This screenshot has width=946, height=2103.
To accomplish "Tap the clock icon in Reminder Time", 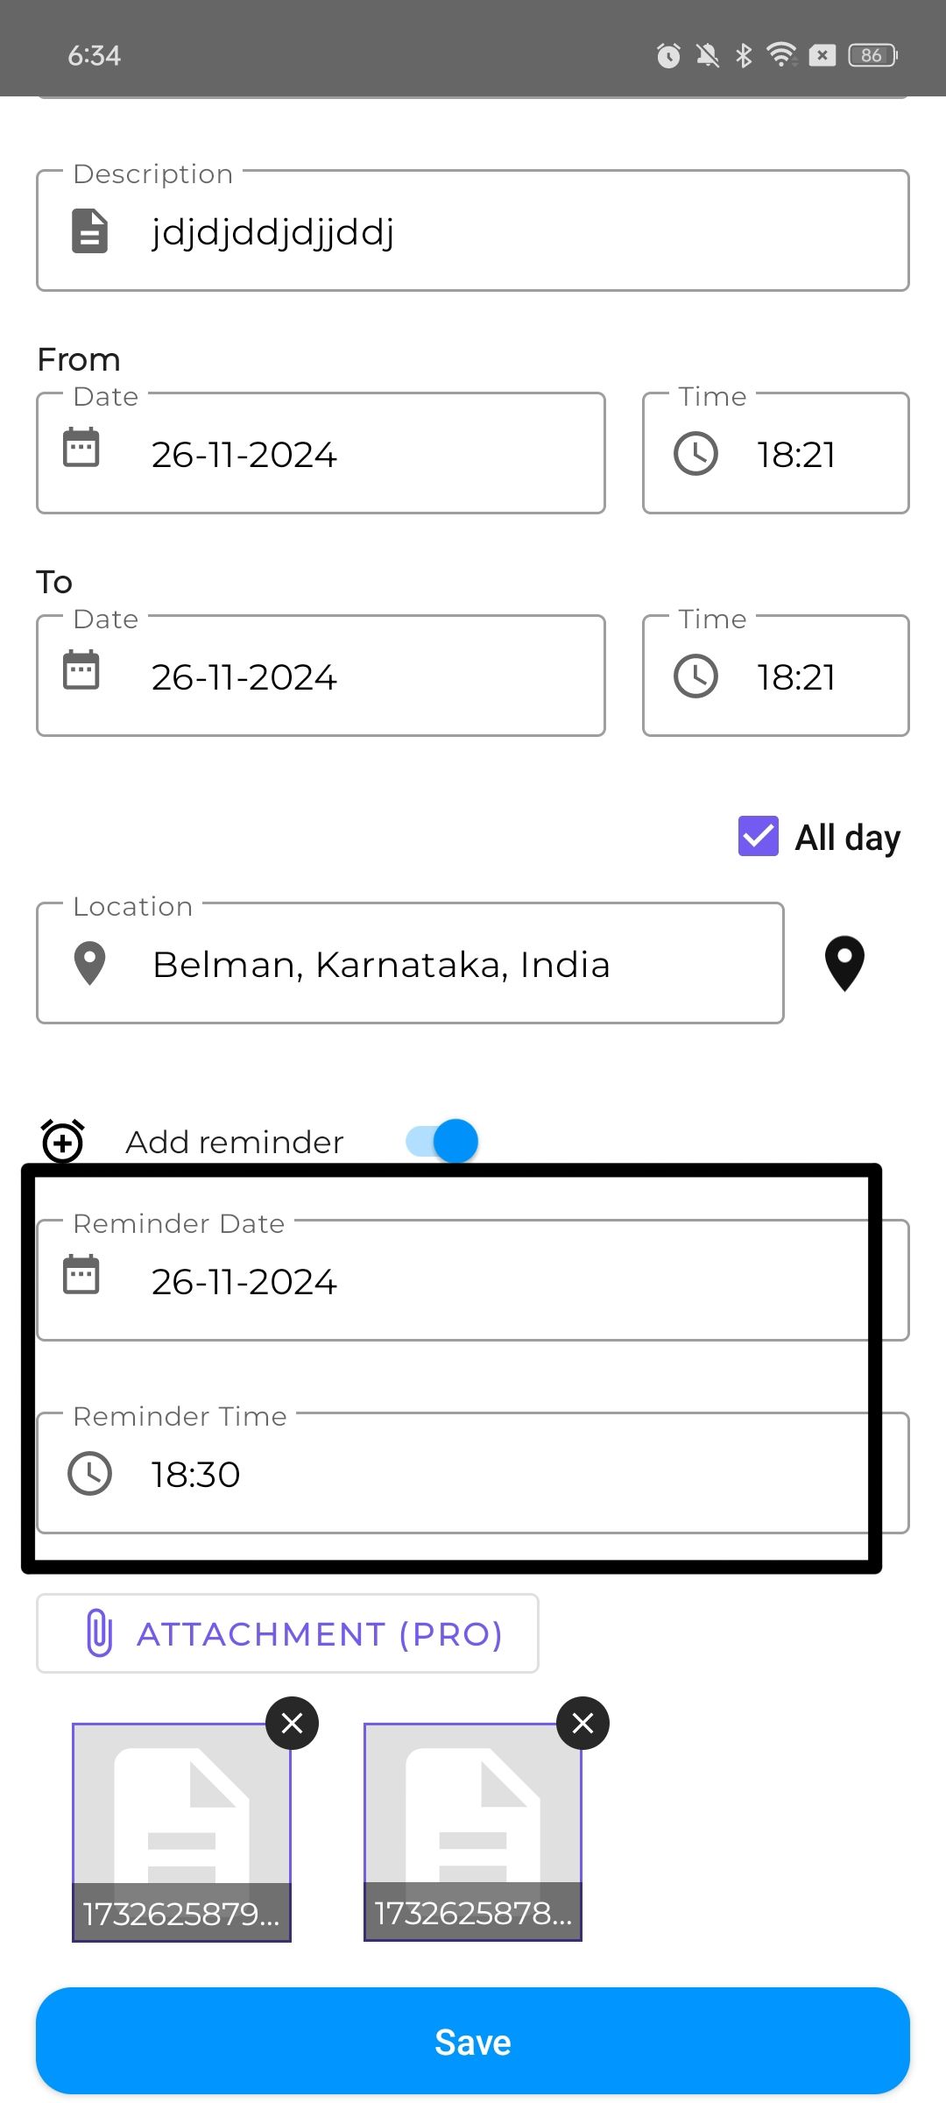I will point(89,1474).
